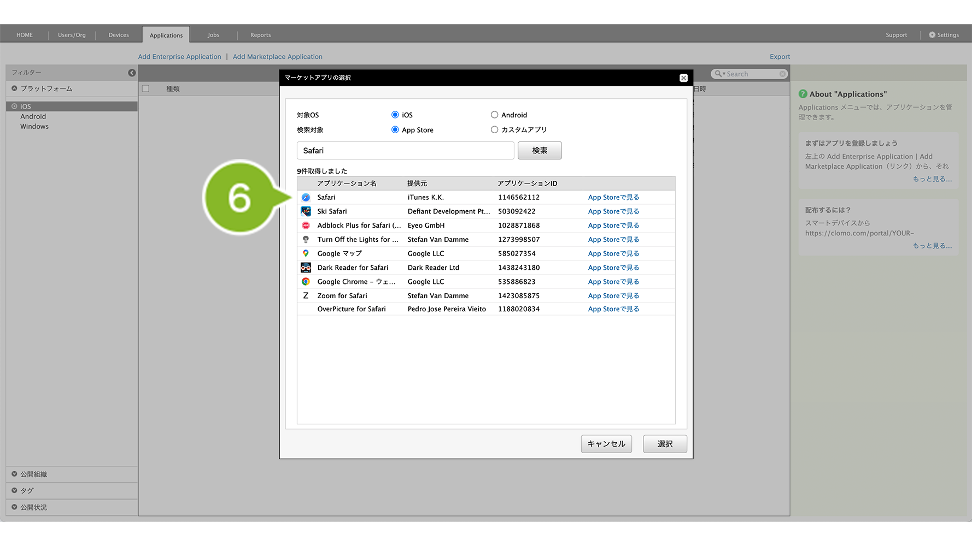972x546 pixels.
Task: Click the Settings gear icon
Action: tap(932, 35)
